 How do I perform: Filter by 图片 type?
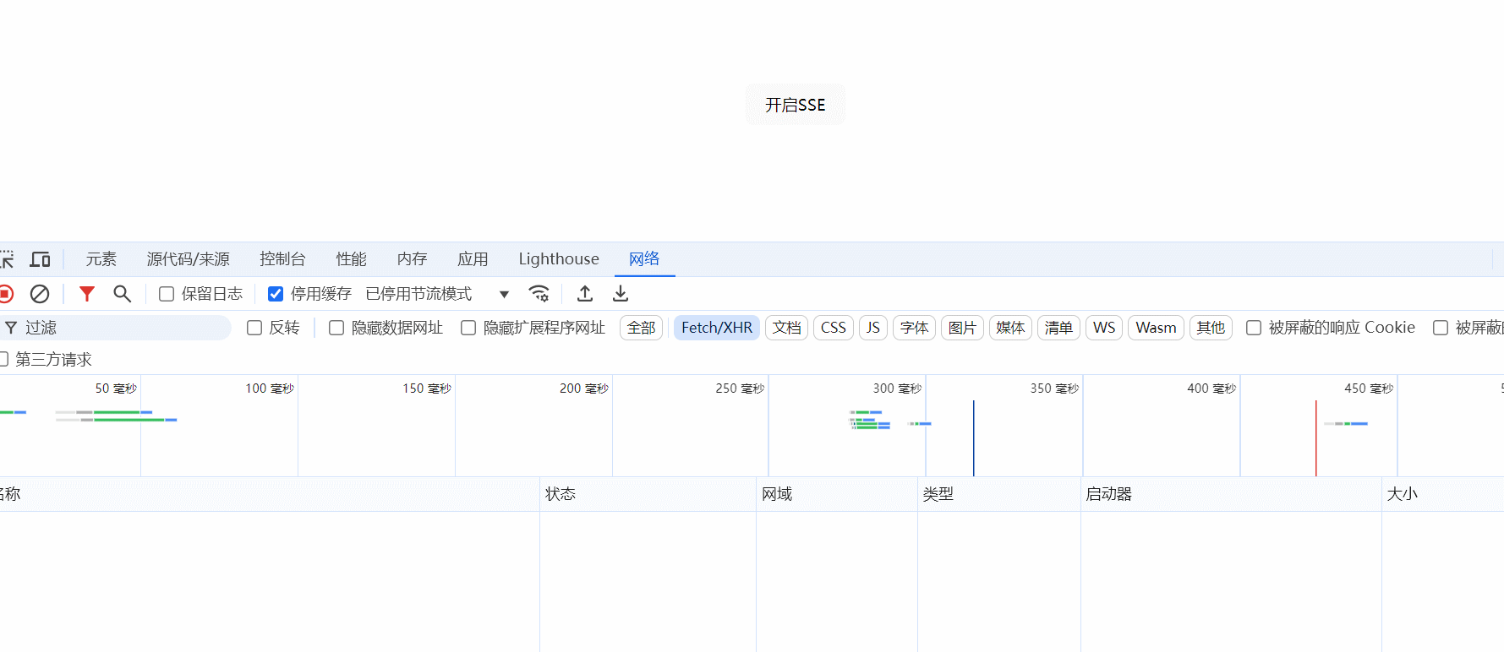(962, 328)
